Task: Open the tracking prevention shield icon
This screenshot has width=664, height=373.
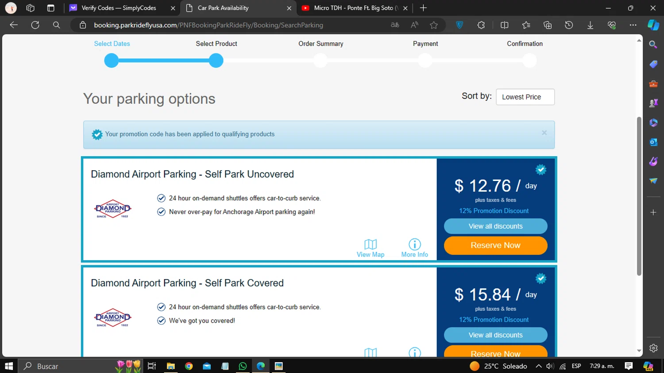Action: pos(459,25)
